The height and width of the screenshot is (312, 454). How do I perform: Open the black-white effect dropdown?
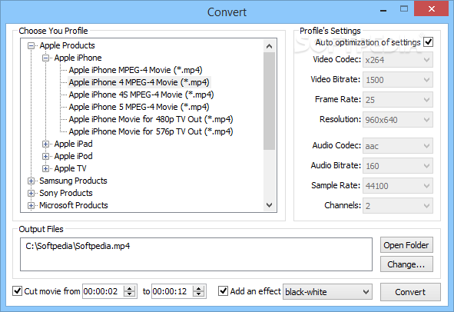[x=327, y=292]
